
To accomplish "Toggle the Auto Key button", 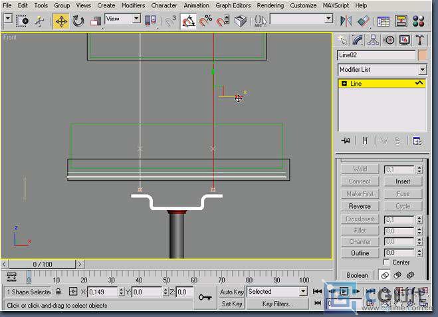I will [231, 292].
